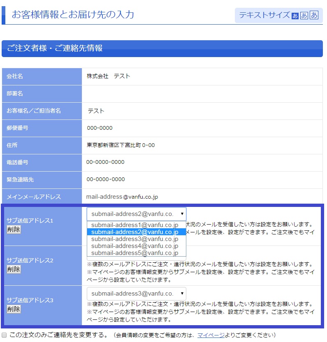Click the 緊急連絡先 row label

pos(20,179)
